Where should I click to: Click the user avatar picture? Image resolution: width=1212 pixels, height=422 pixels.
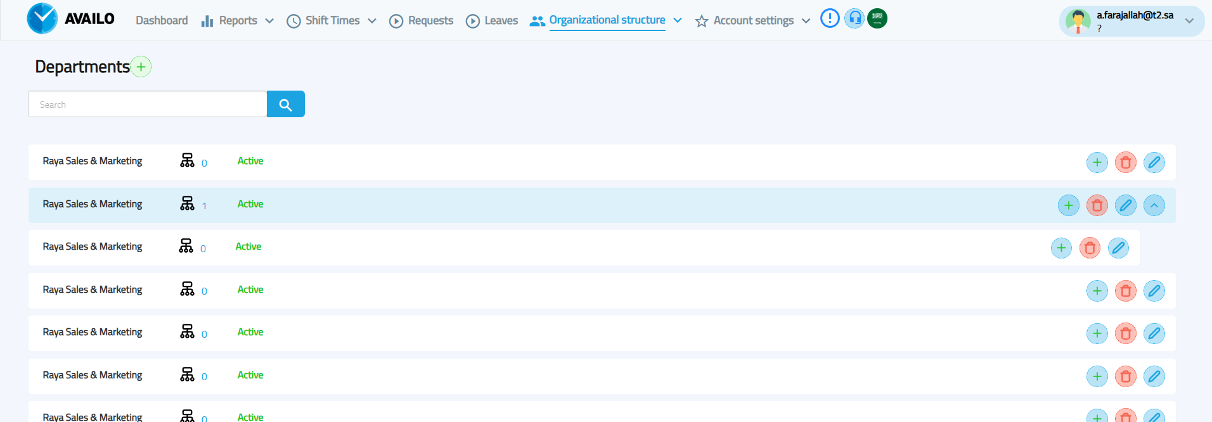(x=1078, y=21)
